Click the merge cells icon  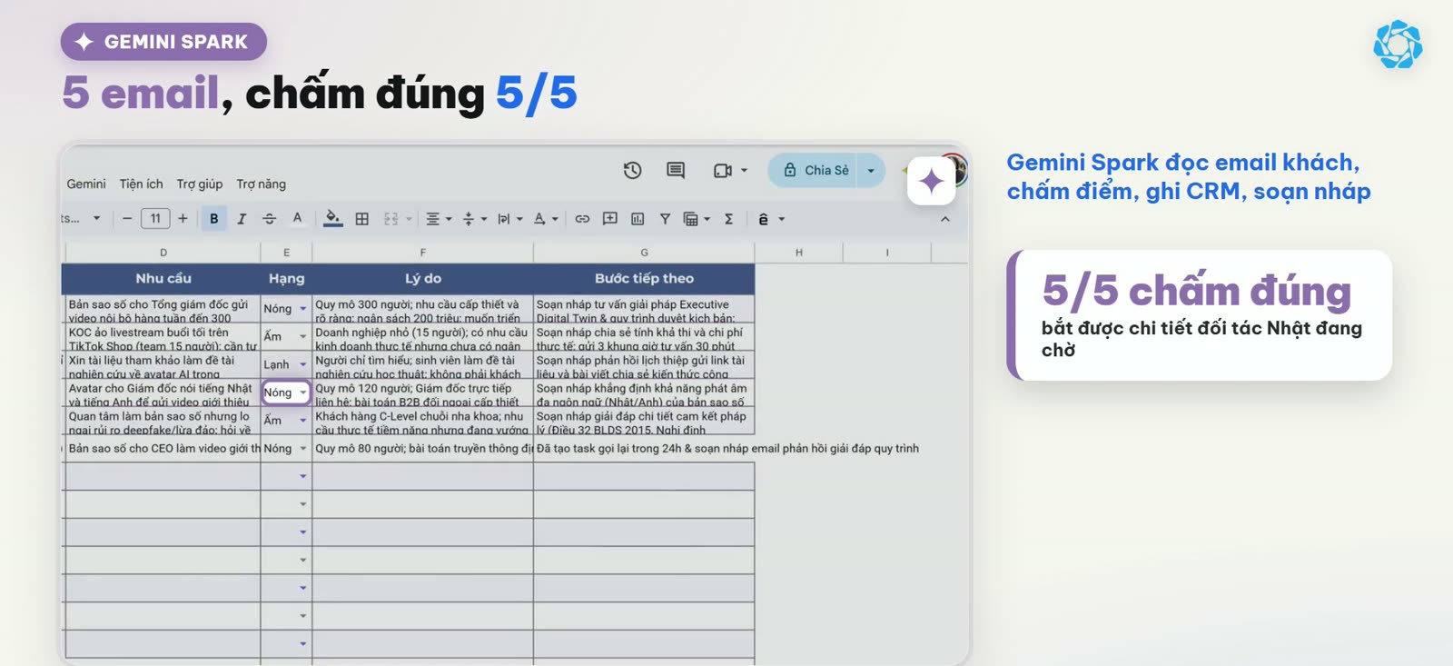[x=391, y=219]
